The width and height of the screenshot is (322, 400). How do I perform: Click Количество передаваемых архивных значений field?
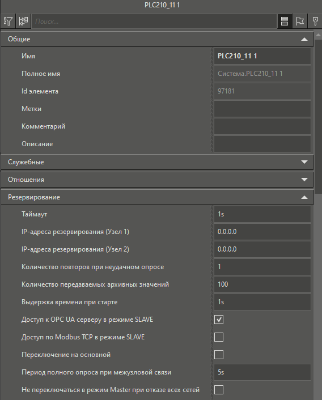click(262, 284)
